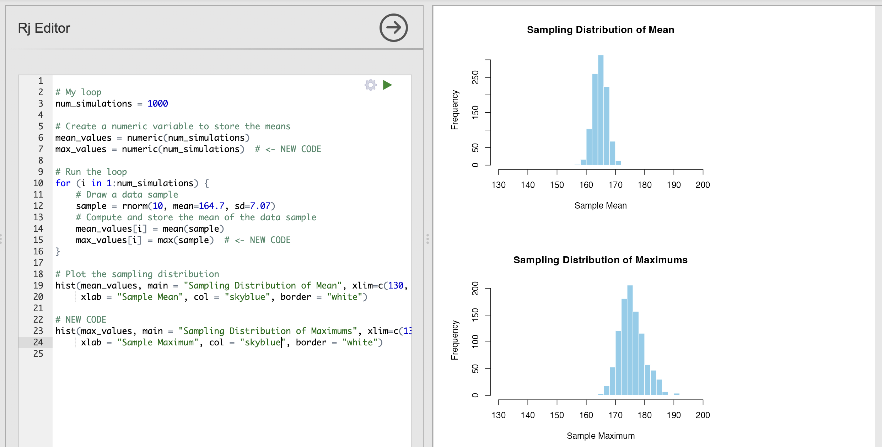Image resolution: width=882 pixels, height=447 pixels.
Task: Click the comment '# Plot the sampling distribution'
Action: pos(137,274)
